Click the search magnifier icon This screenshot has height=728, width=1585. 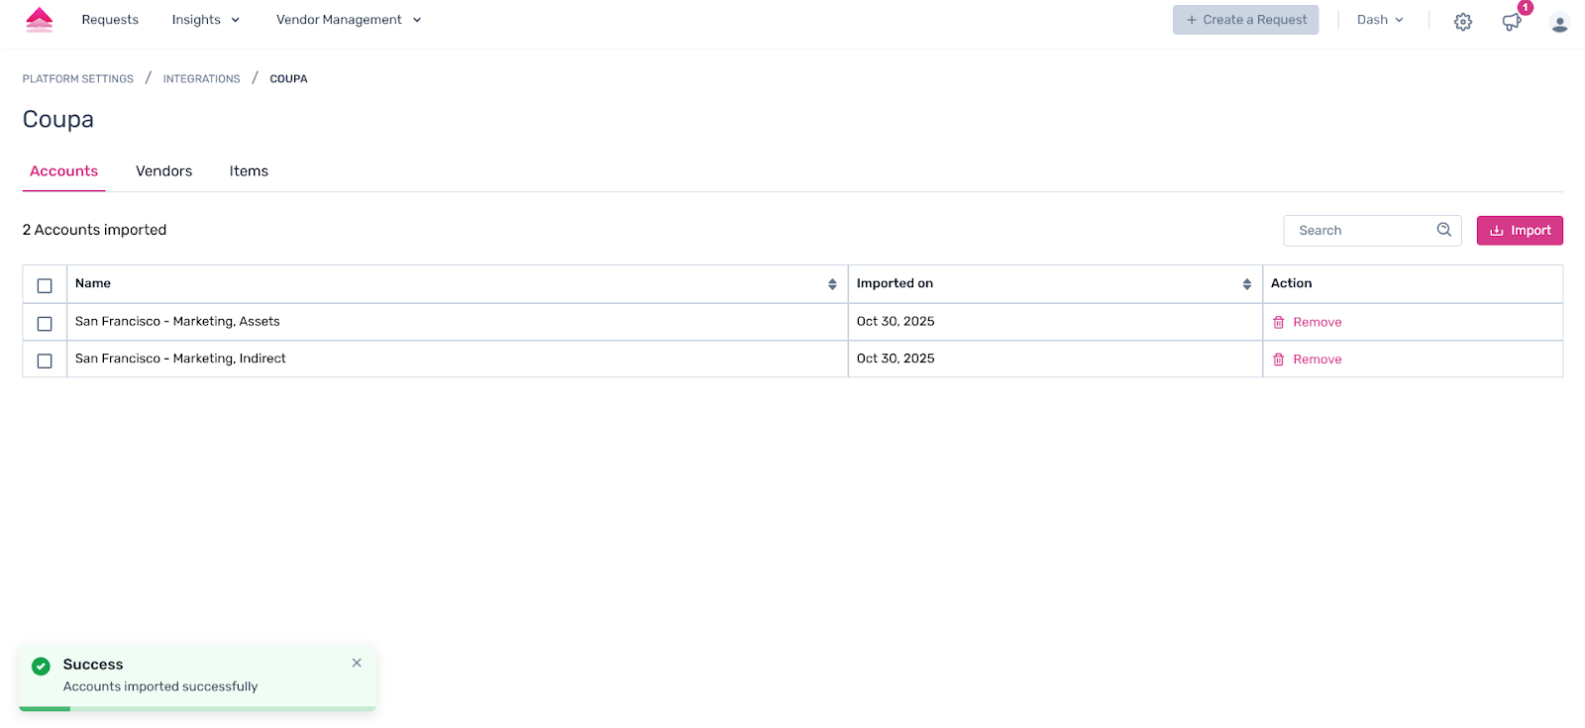point(1444,230)
